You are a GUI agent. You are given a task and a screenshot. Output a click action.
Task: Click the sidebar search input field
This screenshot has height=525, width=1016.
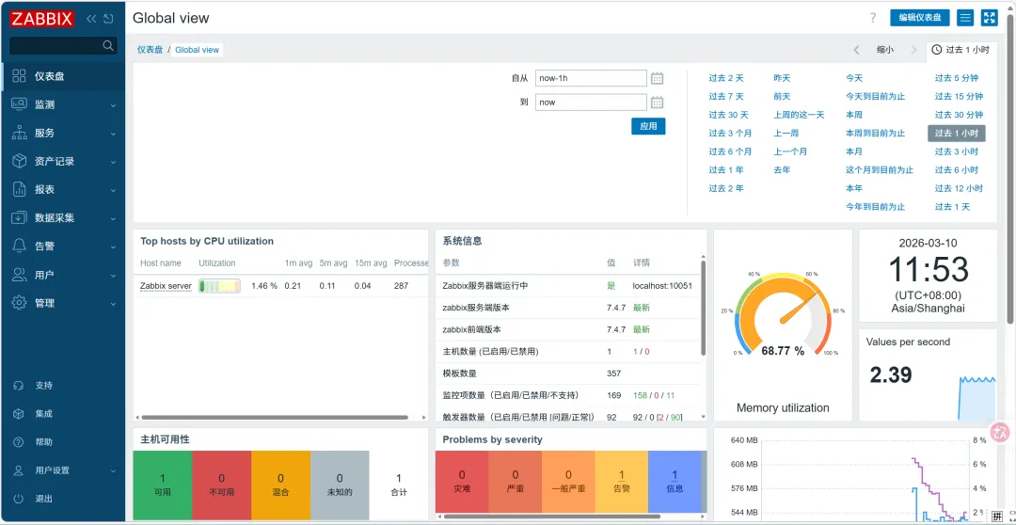click(x=56, y=45)
